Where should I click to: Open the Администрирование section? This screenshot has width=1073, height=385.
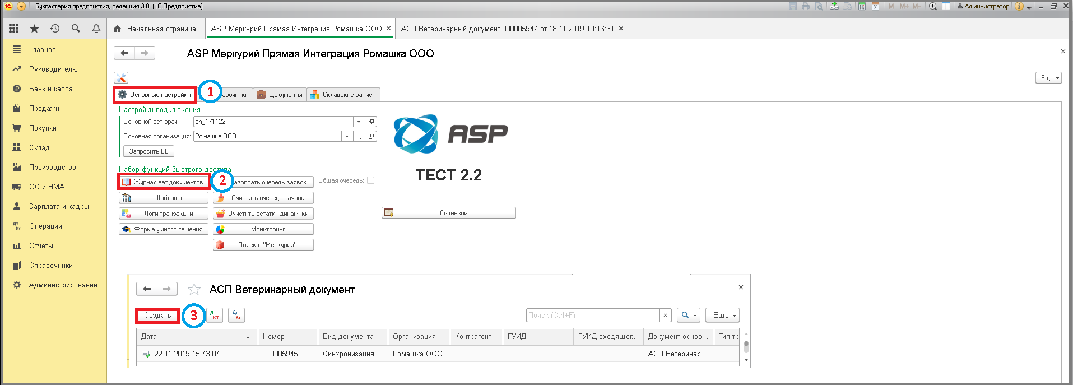point(63,285)
